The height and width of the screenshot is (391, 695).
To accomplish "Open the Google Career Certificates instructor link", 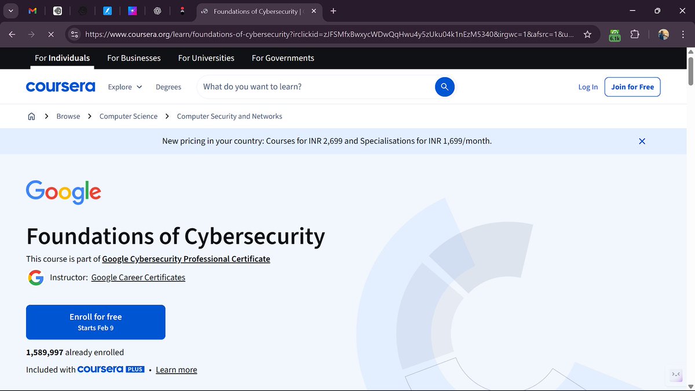I will tap(138, 277).
